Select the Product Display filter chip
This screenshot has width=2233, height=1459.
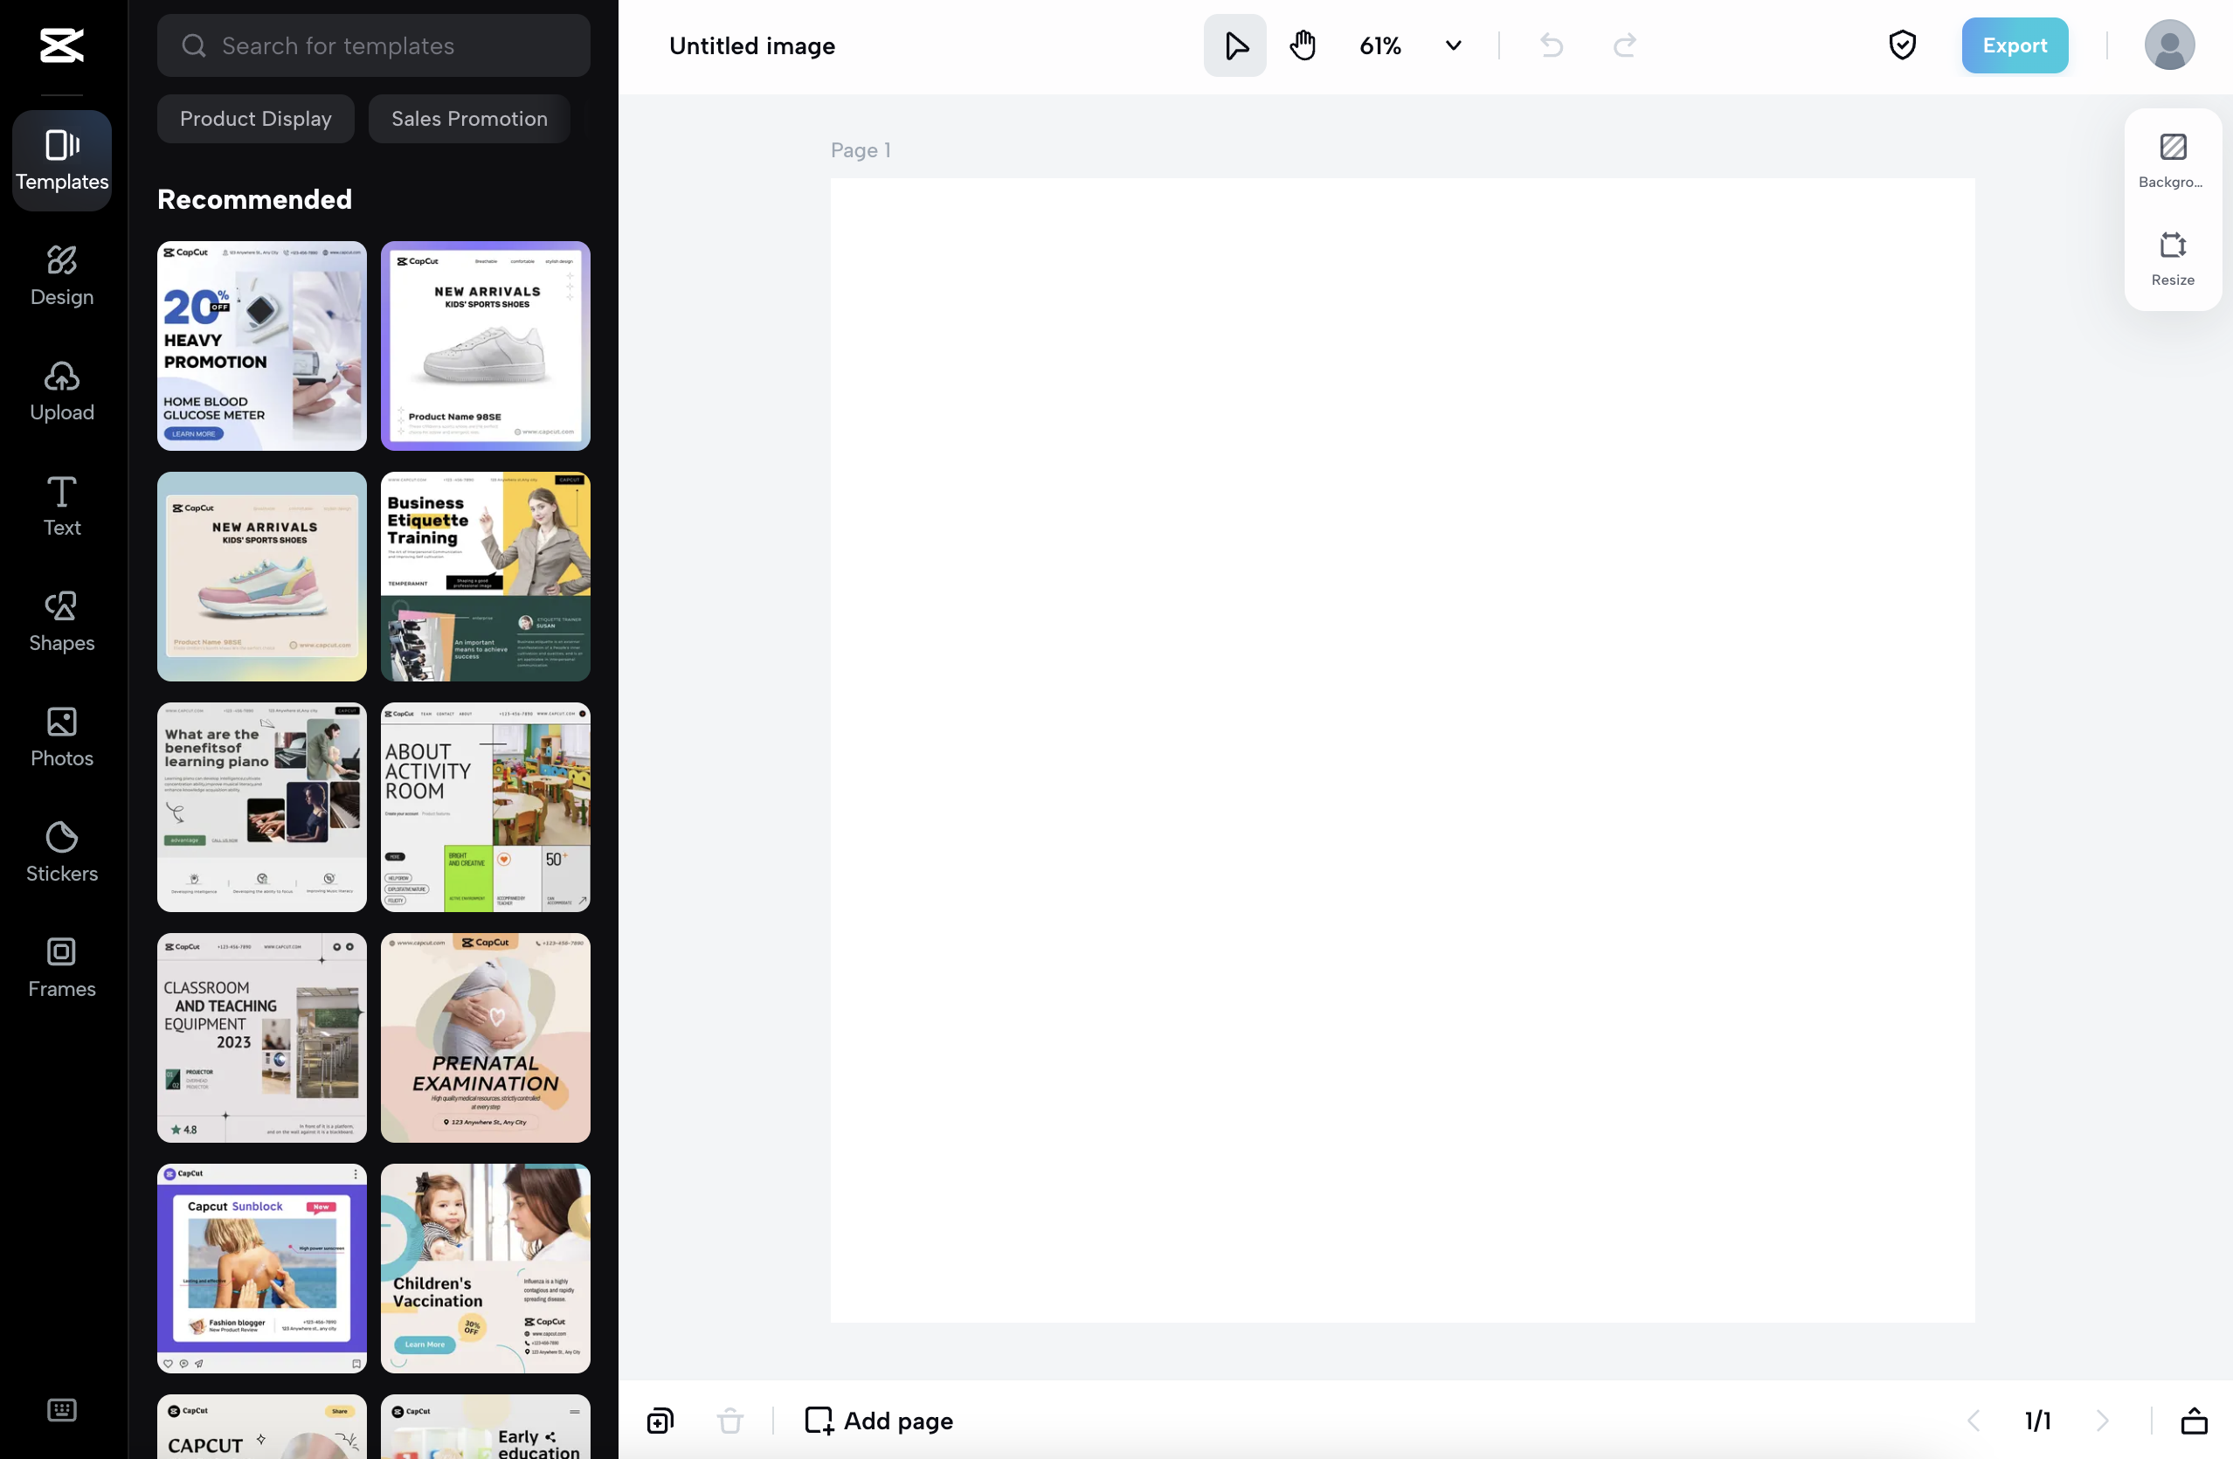pyautogui.click(x=255, y=118)
